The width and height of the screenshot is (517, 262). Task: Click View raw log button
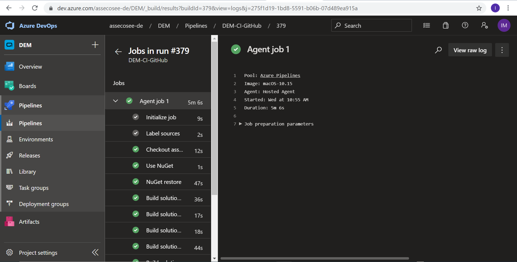tap(470, 50)
